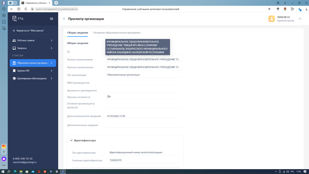Viewport: 309px width, 174px height.
Task: Select the Общие сведения tab
Action: click(78, 33)
